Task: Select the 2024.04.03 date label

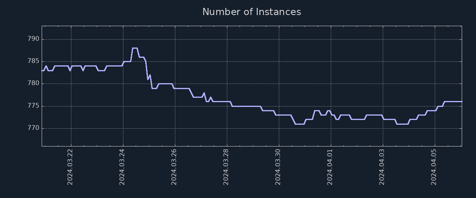Action: point(382,167)
